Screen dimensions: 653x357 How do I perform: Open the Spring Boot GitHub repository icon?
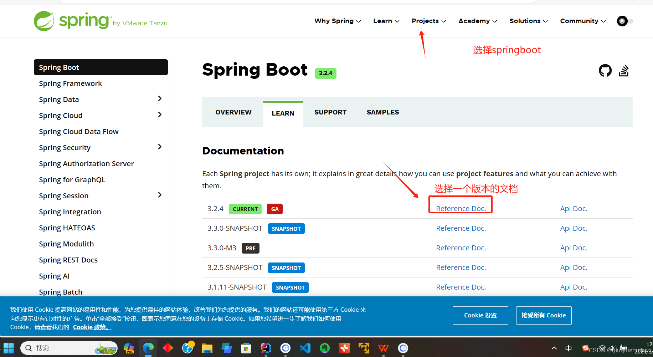click(605, 71)
